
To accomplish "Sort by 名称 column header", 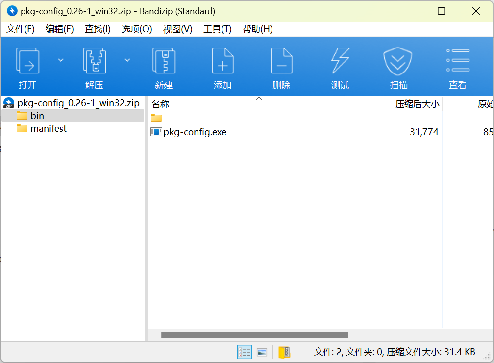I will (258, 104).
